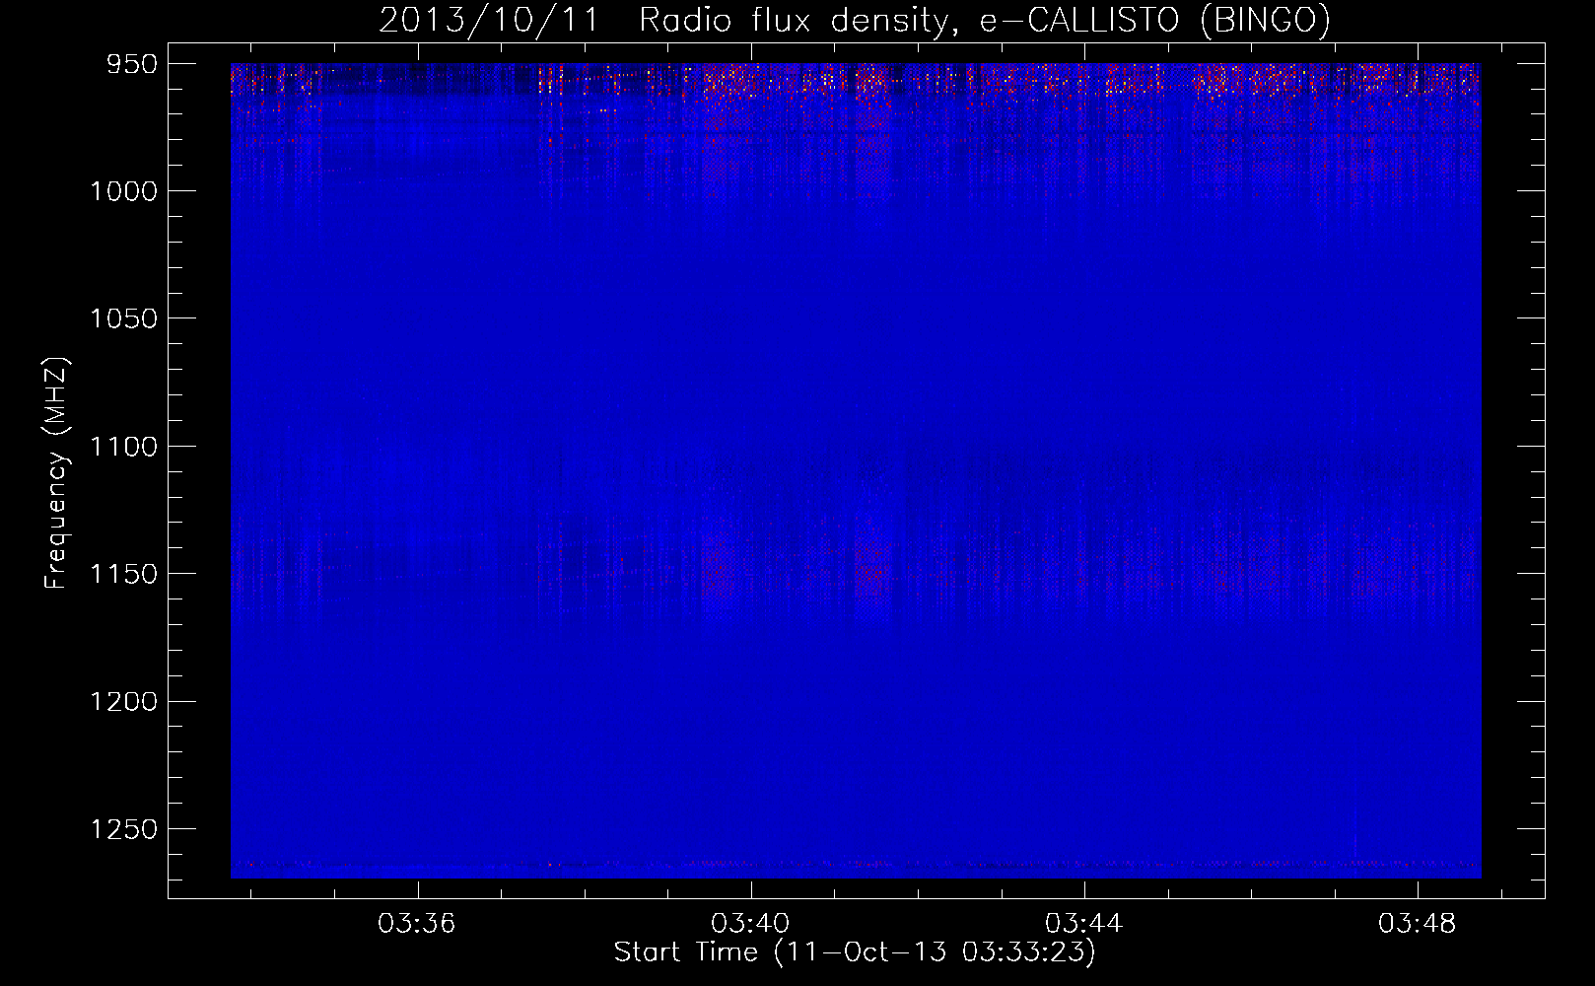Select the 1000 frequency axis label
1595x986 pixels.
(x=124, y=191)
